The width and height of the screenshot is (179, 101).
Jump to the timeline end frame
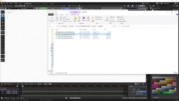click(x=80, y=98)
